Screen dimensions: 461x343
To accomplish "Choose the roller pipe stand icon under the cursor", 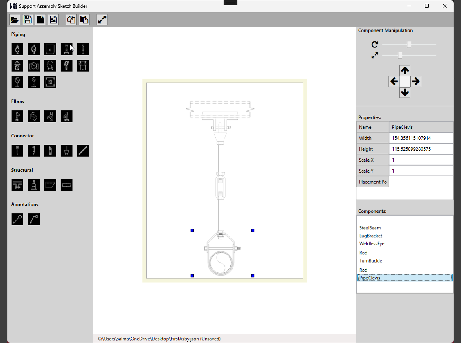I will click(66, 49).
